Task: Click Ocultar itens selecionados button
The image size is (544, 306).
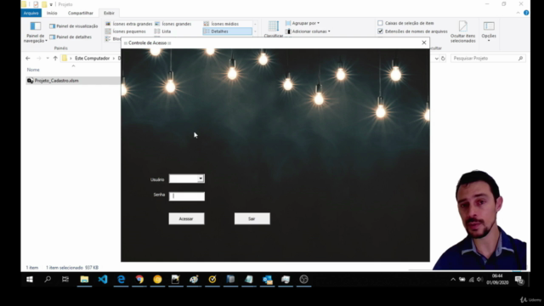Action: 462,31
